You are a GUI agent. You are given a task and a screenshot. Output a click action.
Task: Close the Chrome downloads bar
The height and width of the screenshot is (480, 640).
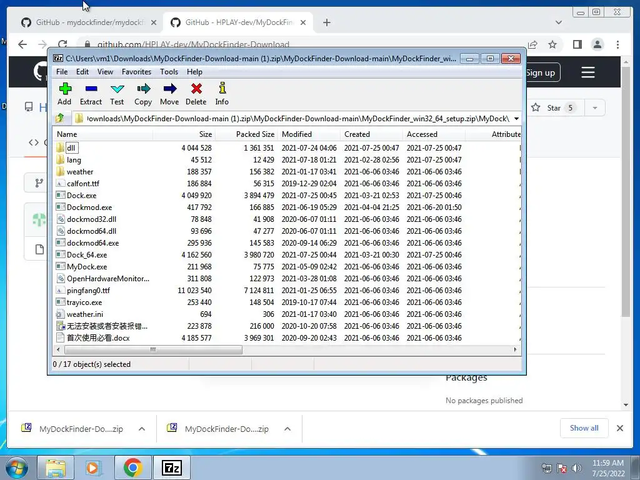619,428
